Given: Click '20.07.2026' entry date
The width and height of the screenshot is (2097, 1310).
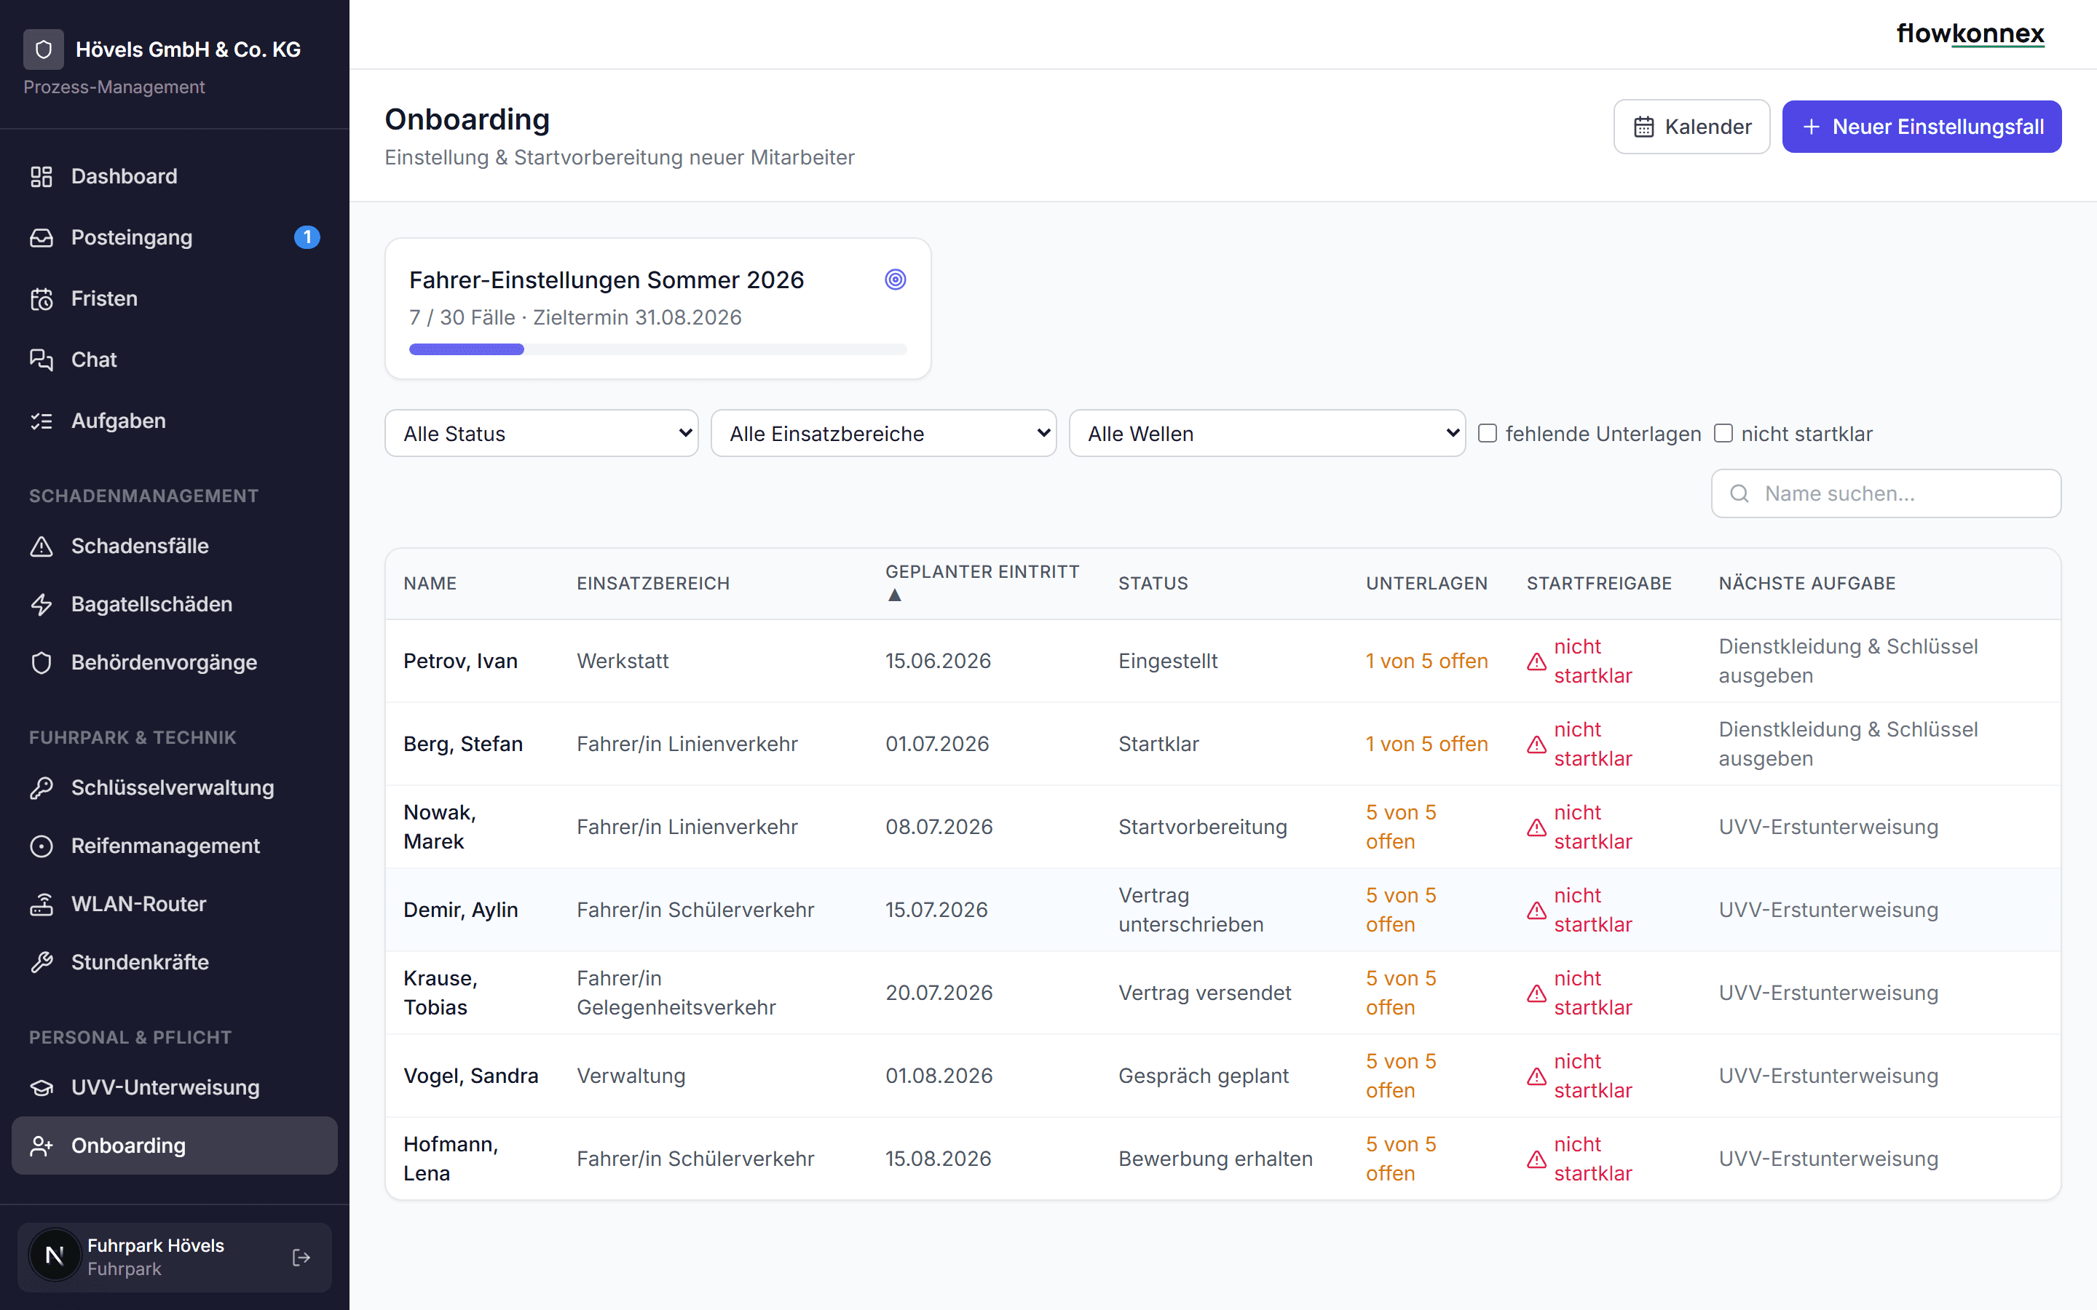Looking at the screenshot, I should click(939, 993).
